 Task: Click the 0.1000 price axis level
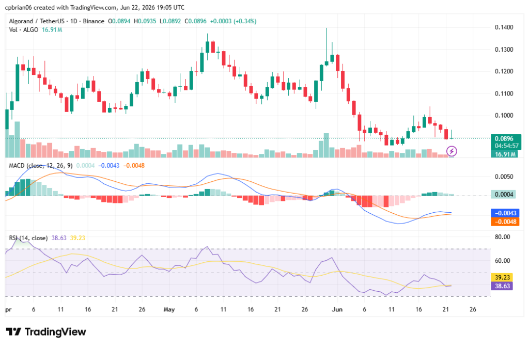pos(504,116)
